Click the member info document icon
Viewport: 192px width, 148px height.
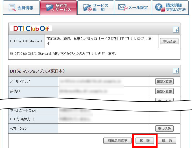tap(12, 8)
